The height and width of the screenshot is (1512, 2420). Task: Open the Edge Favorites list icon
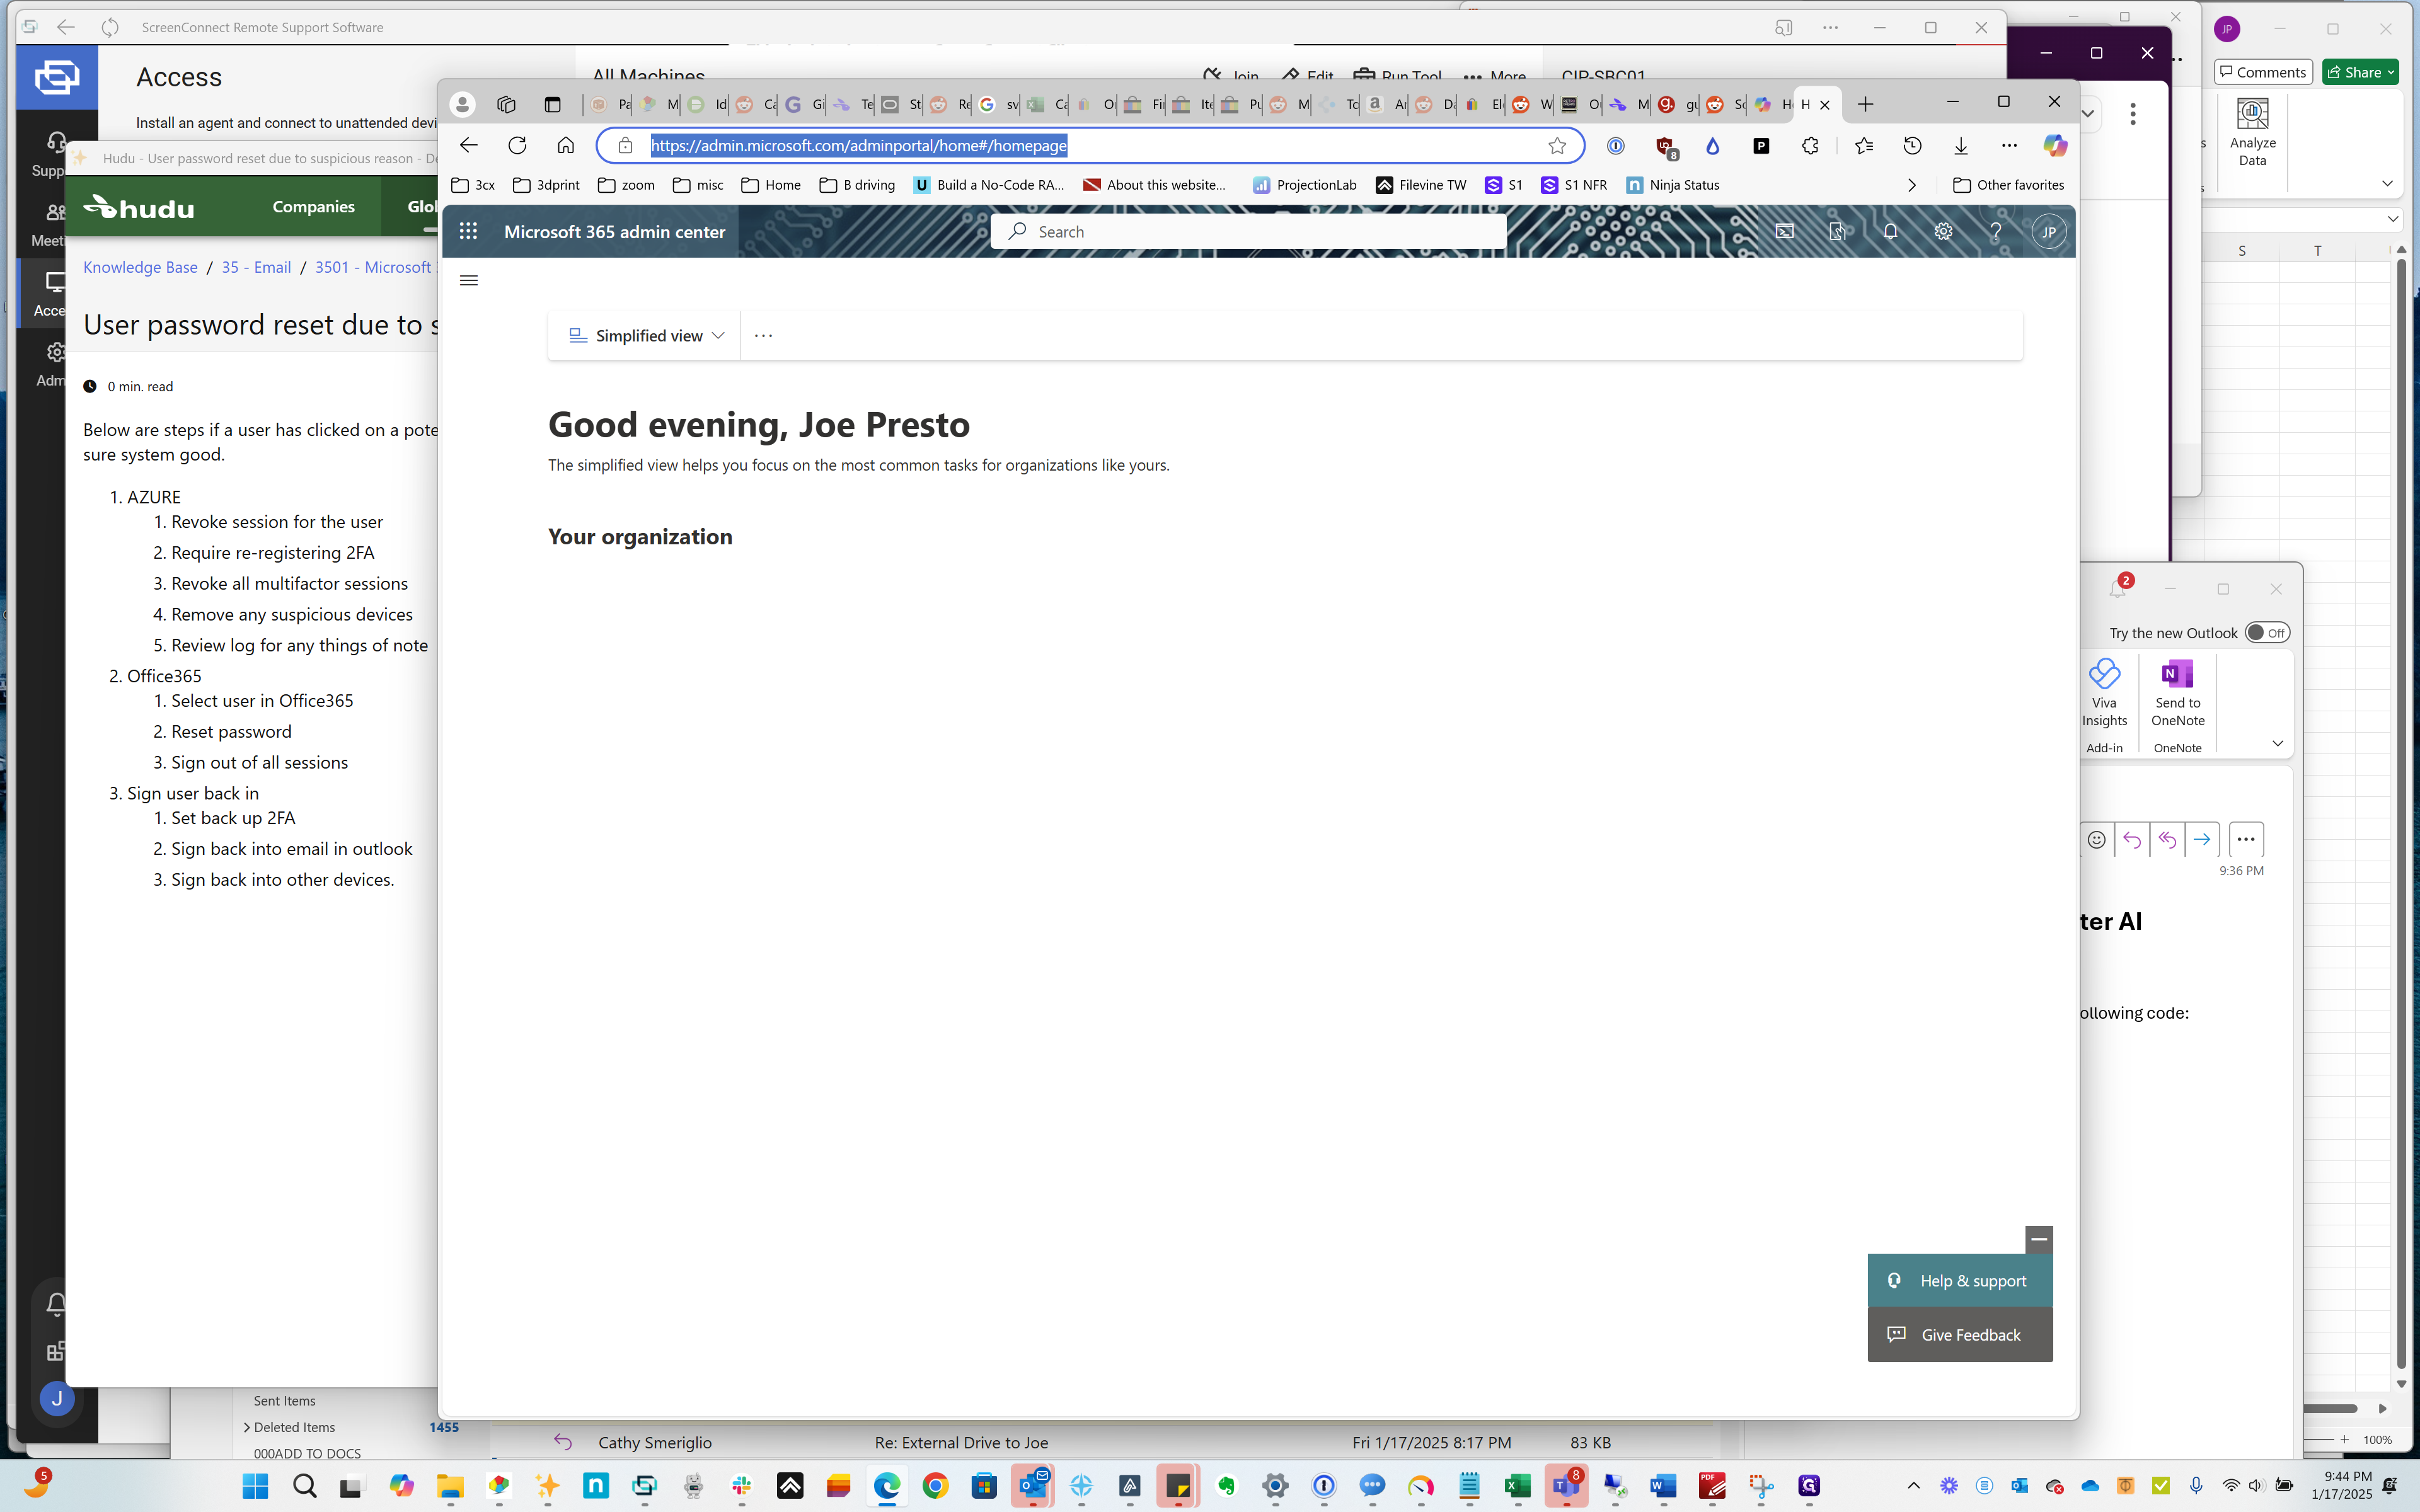(x=1864, y=146)
